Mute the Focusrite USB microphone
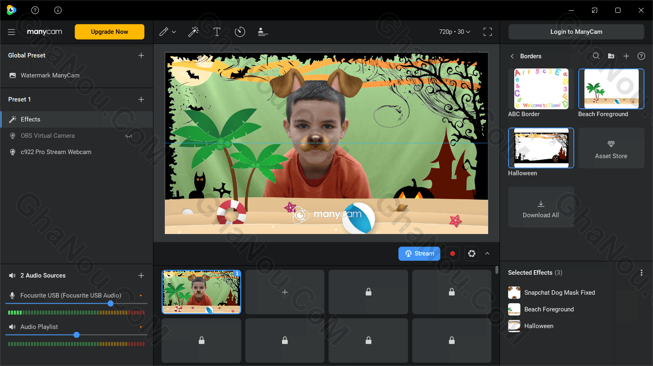This screenshot has height=366, width=653. coord(13,295)
